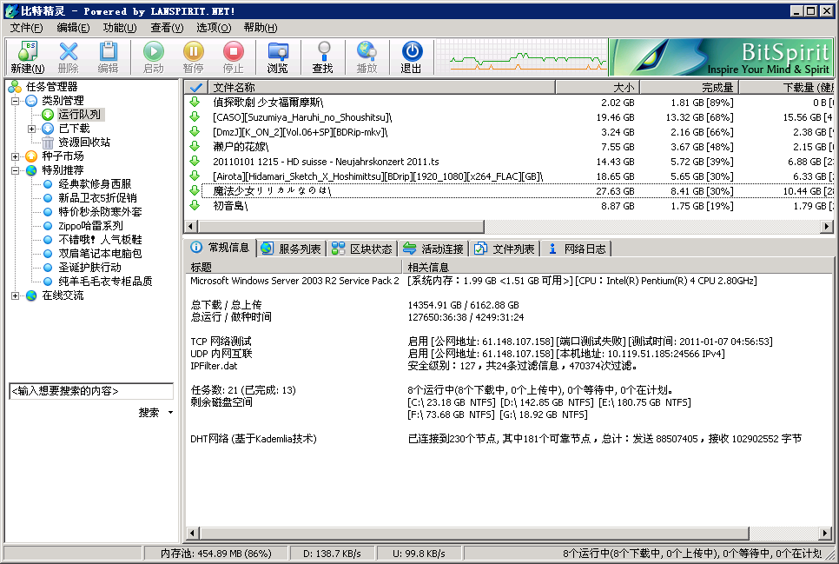Toggle the select-all checkmark in the task list header
The height and width of the screenshot is (564, 839).
pos(195,87)
